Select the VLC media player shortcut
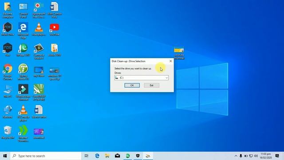Screen dimensions: 284x160 click(x=23, y=113)
